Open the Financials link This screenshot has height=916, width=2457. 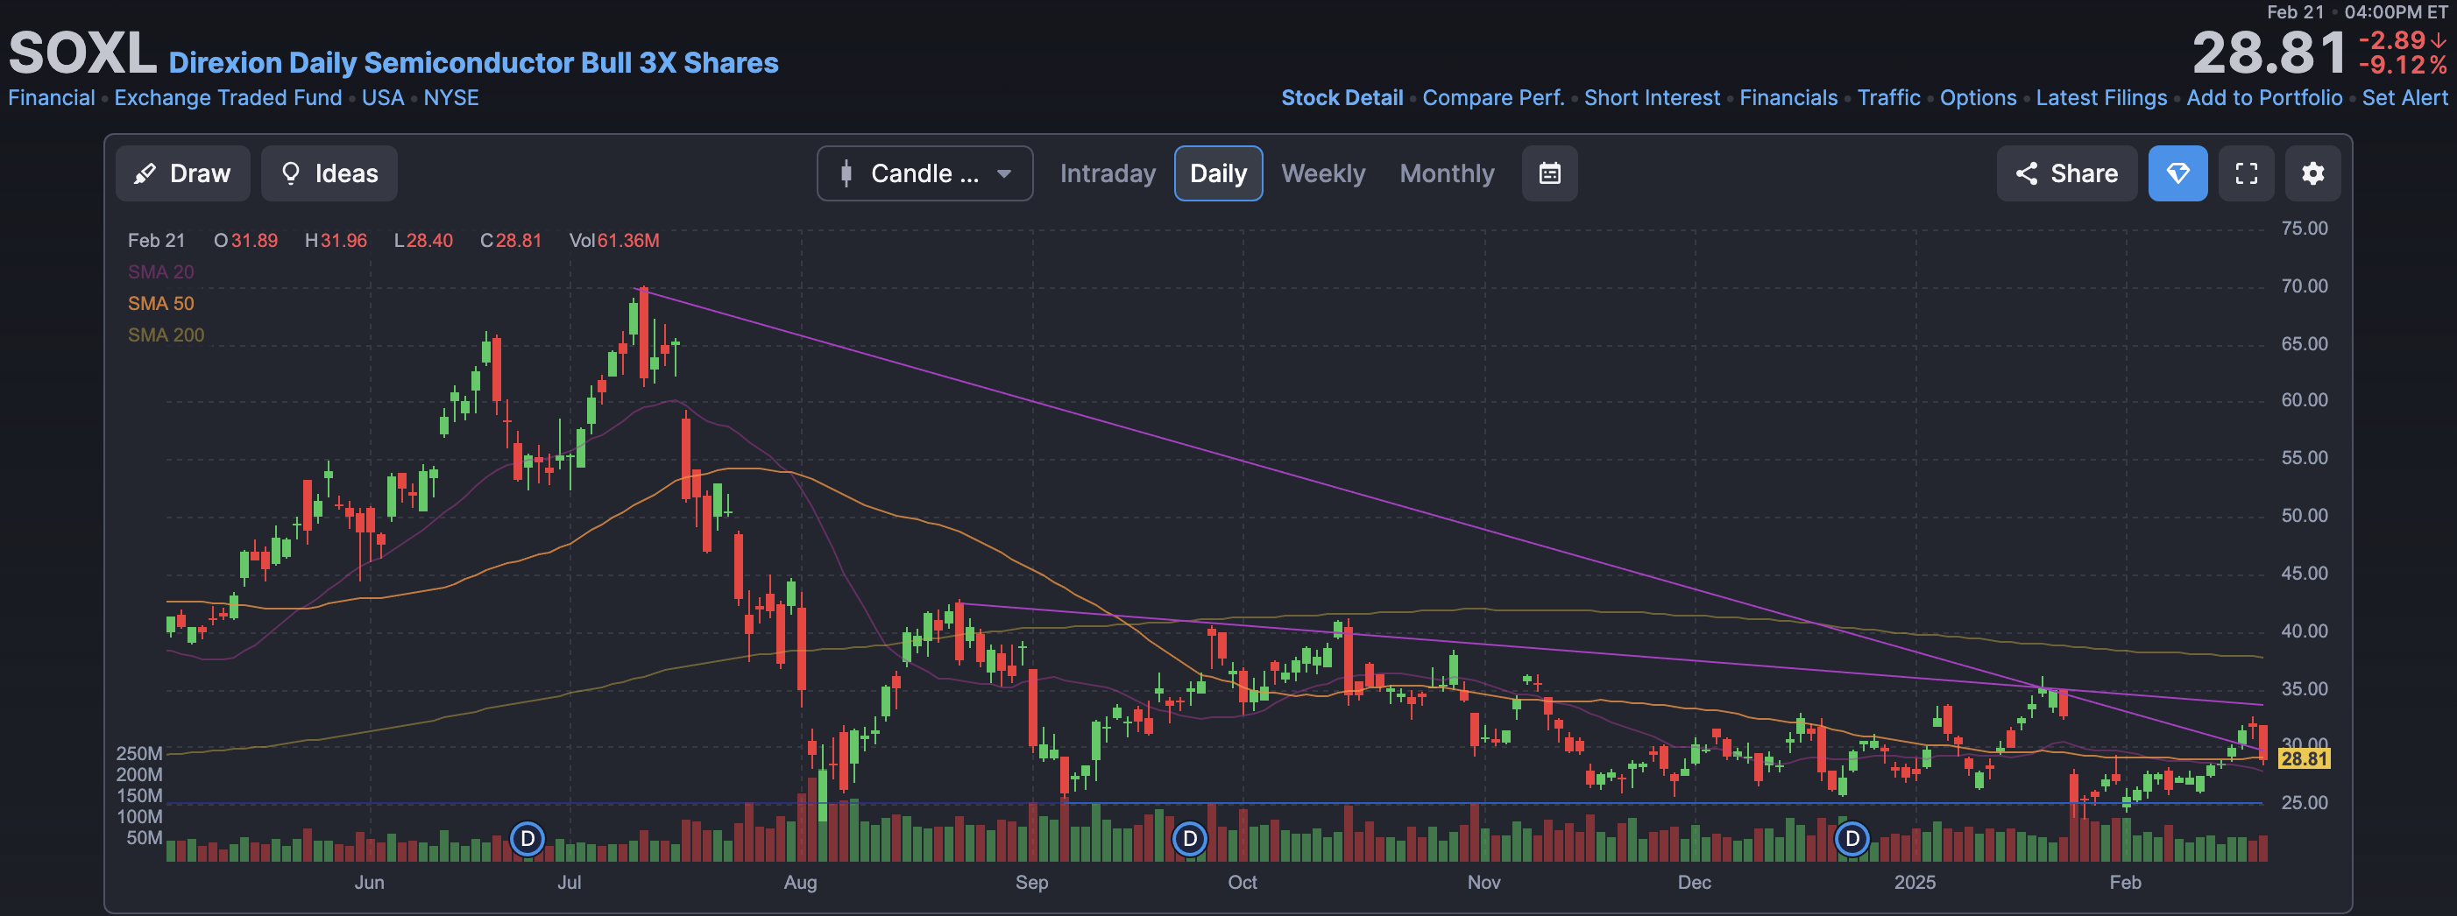click(1788, 97)
